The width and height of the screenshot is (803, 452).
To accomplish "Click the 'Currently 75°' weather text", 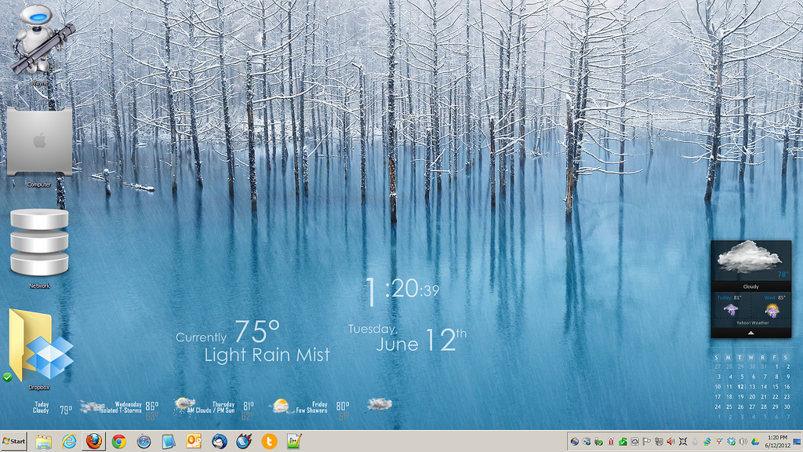I will click(228, 332).
